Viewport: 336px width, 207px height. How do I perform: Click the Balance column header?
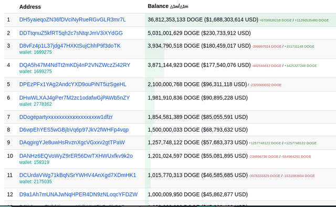pos(168,6)
